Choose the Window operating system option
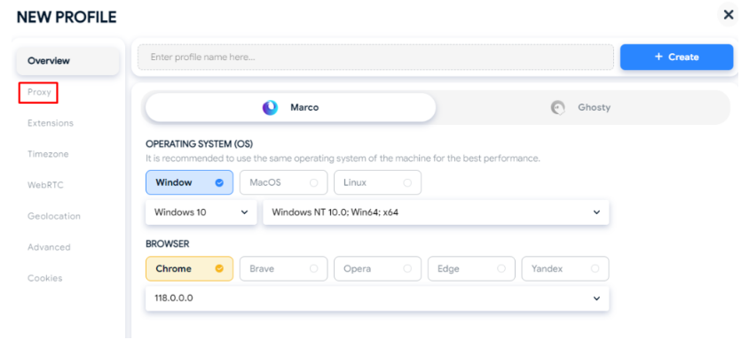 click(189, 182)
